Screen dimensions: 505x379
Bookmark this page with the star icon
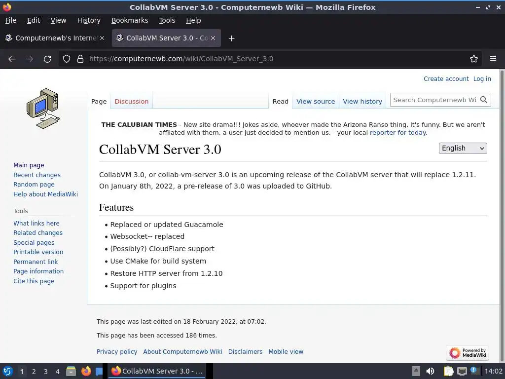(474, 59)
